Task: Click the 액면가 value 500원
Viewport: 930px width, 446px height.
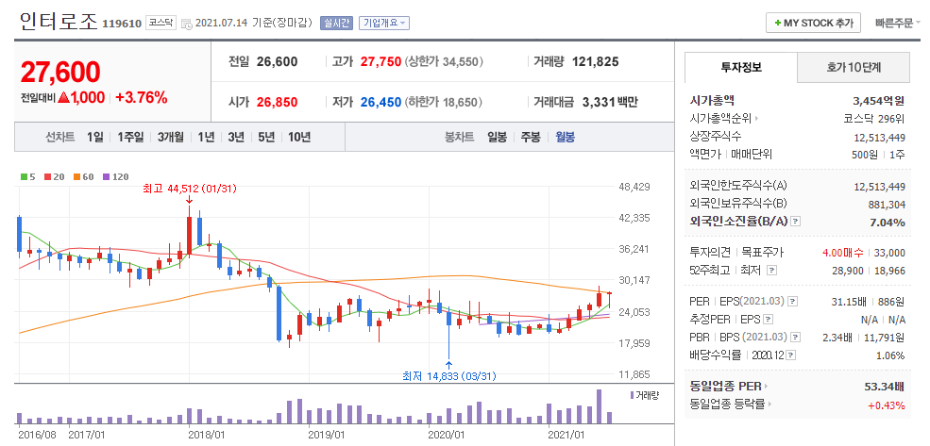Action: coord(865,154)
